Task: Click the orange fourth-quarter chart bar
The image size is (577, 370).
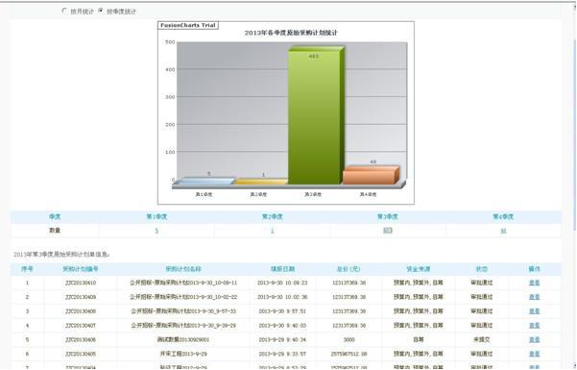Action: tap(371, 175)
